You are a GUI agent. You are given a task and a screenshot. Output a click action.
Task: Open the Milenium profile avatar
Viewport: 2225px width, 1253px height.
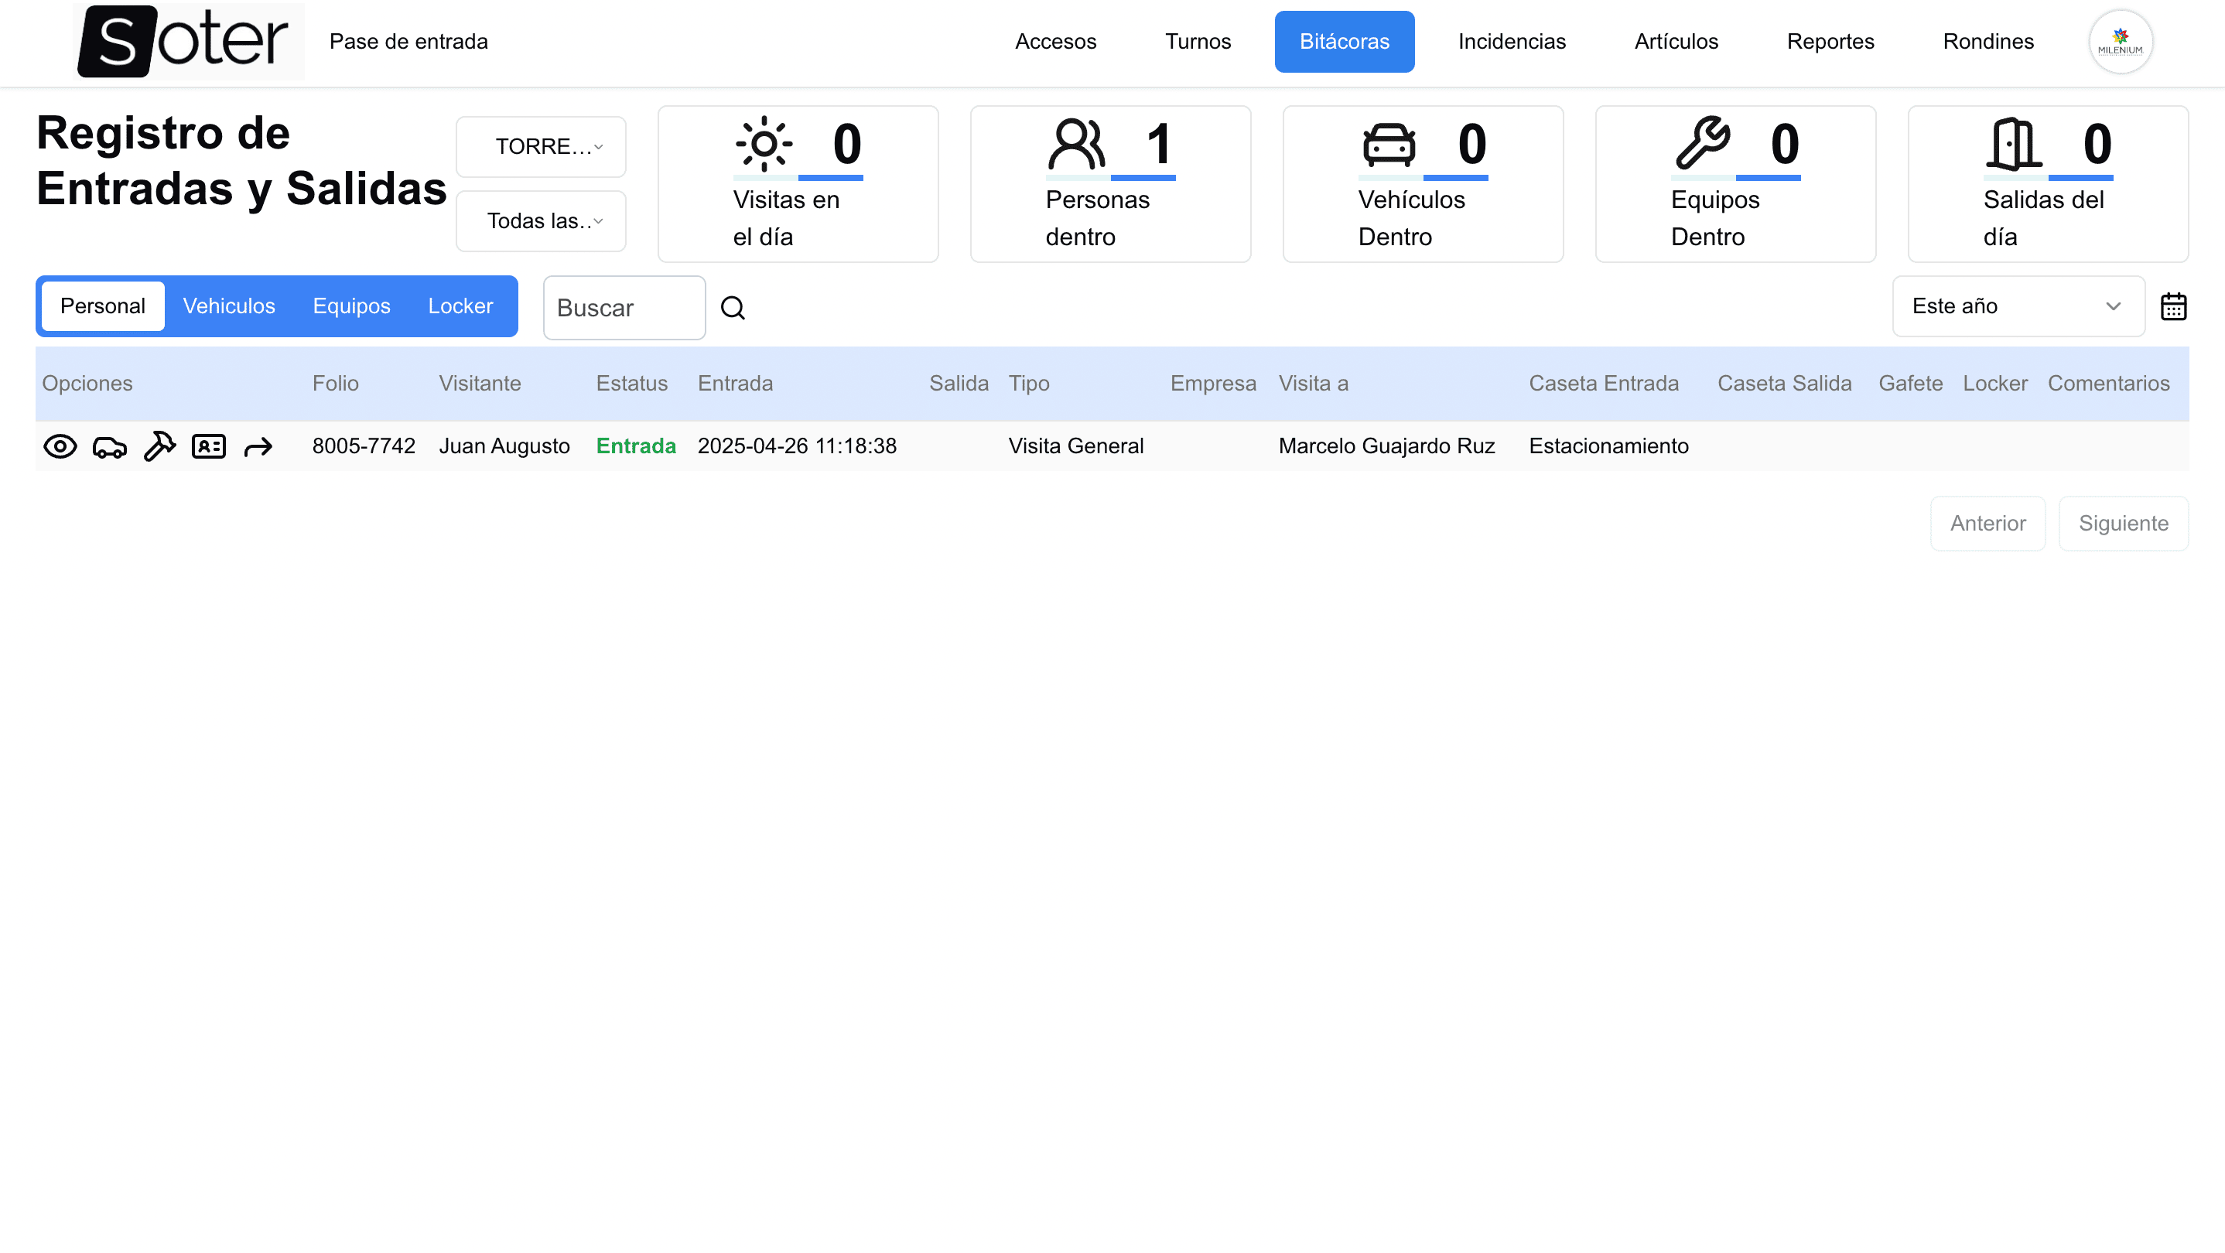(2121, 42)
